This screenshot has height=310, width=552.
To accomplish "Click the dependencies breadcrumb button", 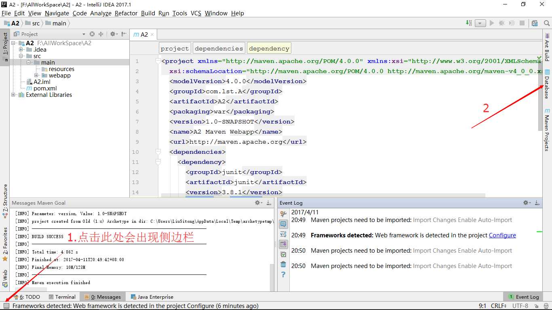I will tap(219, 48).
